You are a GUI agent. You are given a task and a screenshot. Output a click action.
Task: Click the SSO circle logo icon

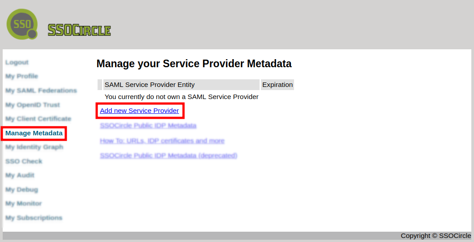click(22, 24)
